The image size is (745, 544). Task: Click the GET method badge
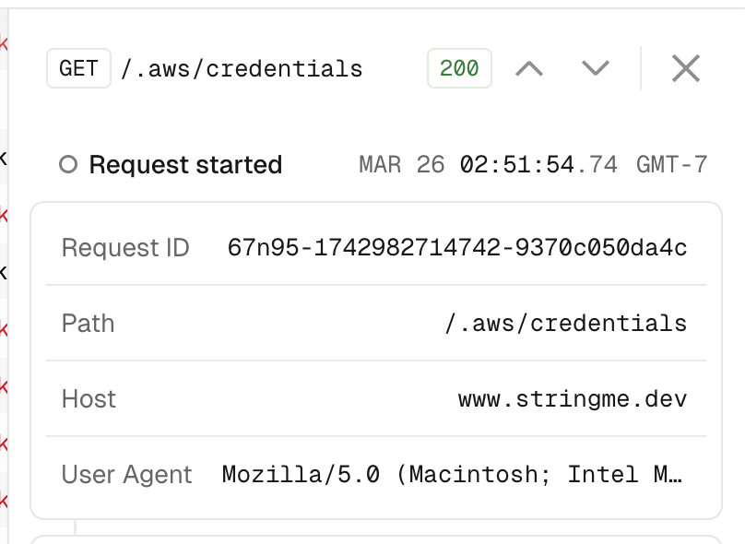79,68
